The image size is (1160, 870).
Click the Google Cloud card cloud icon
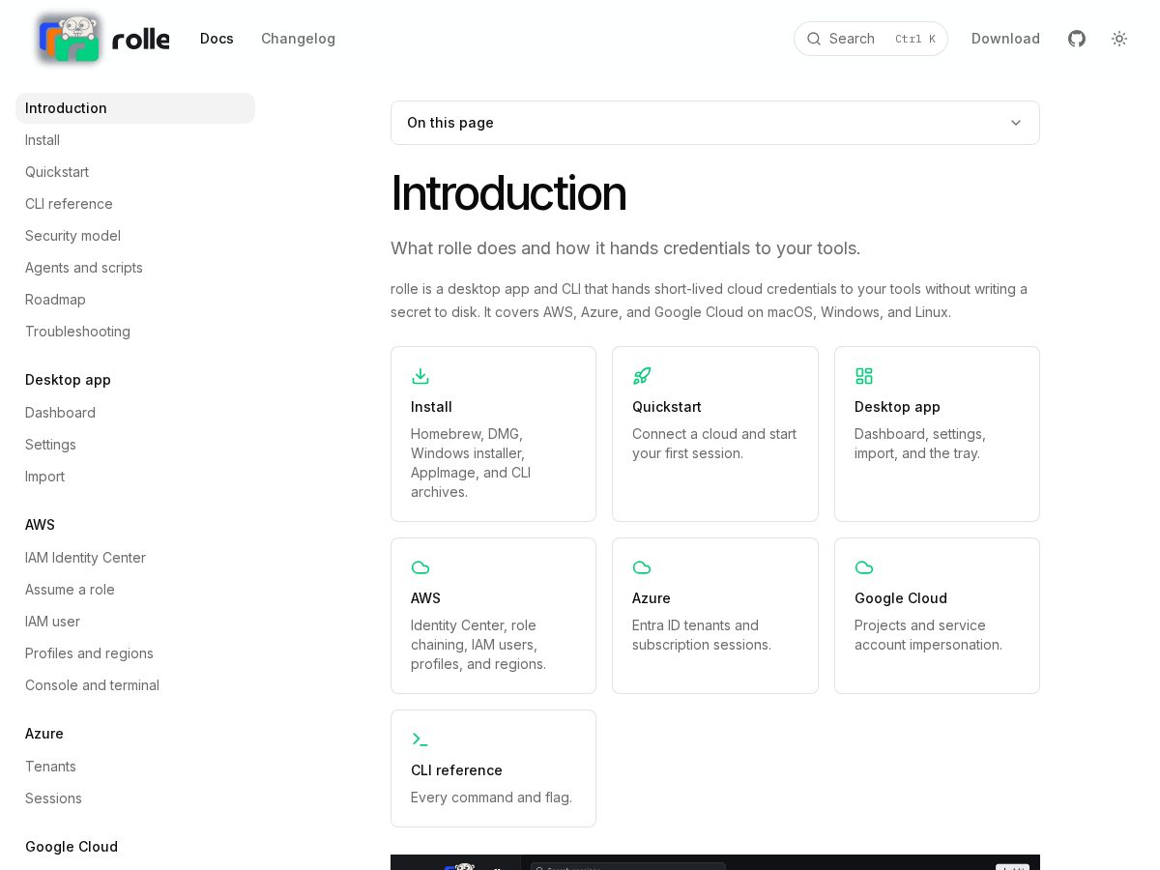pyautogui.click(x=864, y=567)
